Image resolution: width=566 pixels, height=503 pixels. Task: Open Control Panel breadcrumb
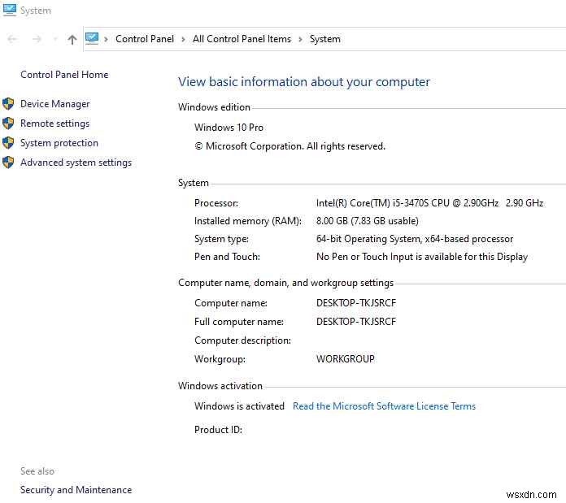(x=145, y=39)
